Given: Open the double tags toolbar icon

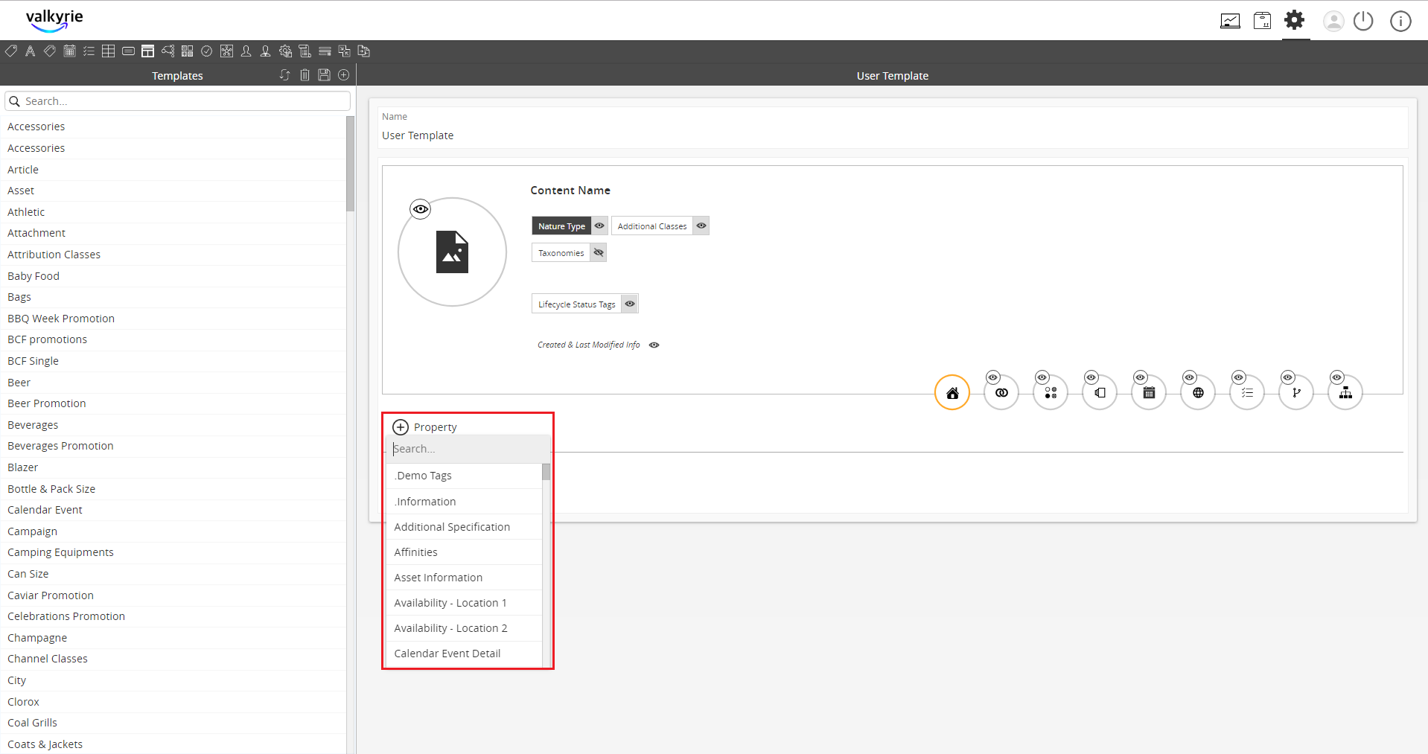Looking at the screenshot, I should point(50,51).
